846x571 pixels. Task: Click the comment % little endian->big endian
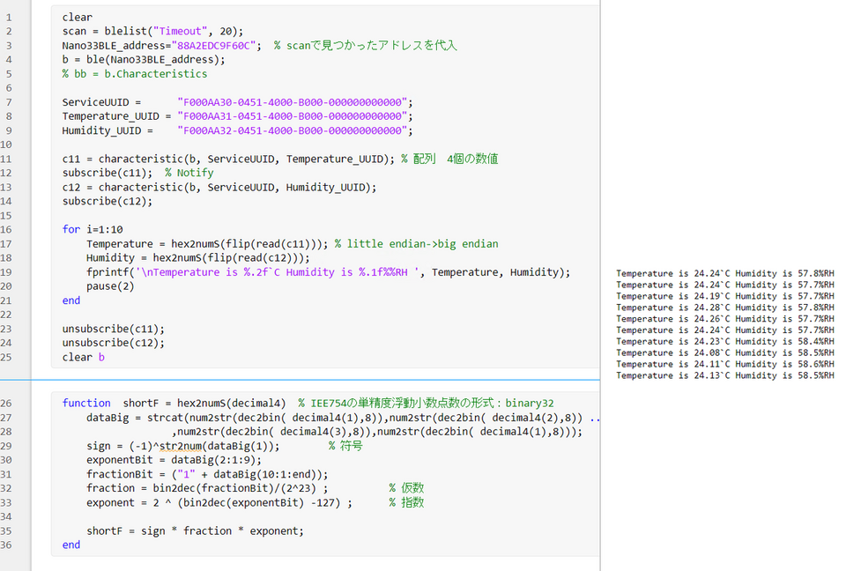(x=417, y=244)
